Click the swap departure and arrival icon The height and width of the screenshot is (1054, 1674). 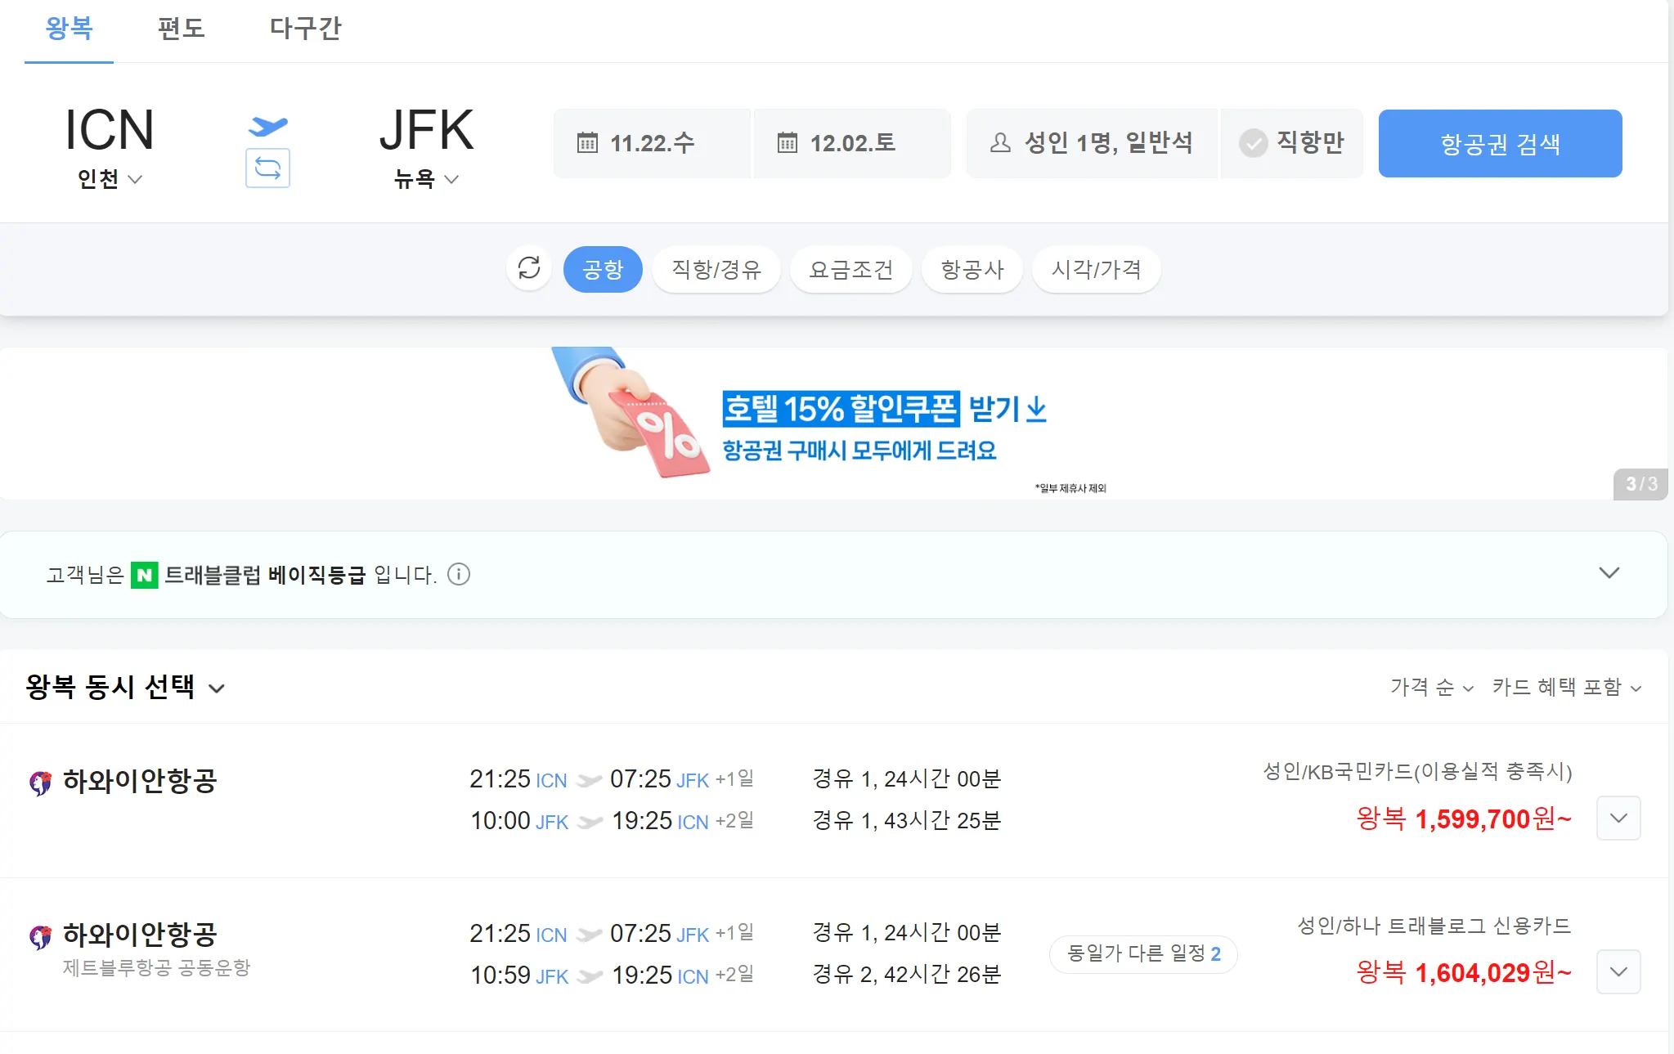[267, 168]
